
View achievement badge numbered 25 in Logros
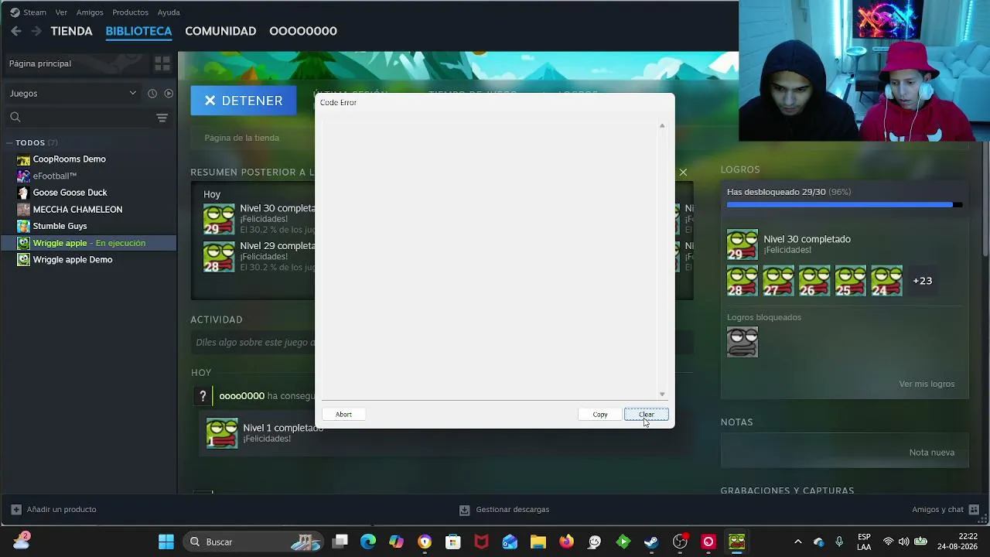point(851,281)
